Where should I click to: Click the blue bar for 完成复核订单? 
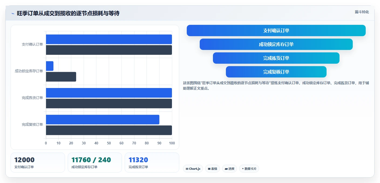pyautogui.click(x=103, y=120)
